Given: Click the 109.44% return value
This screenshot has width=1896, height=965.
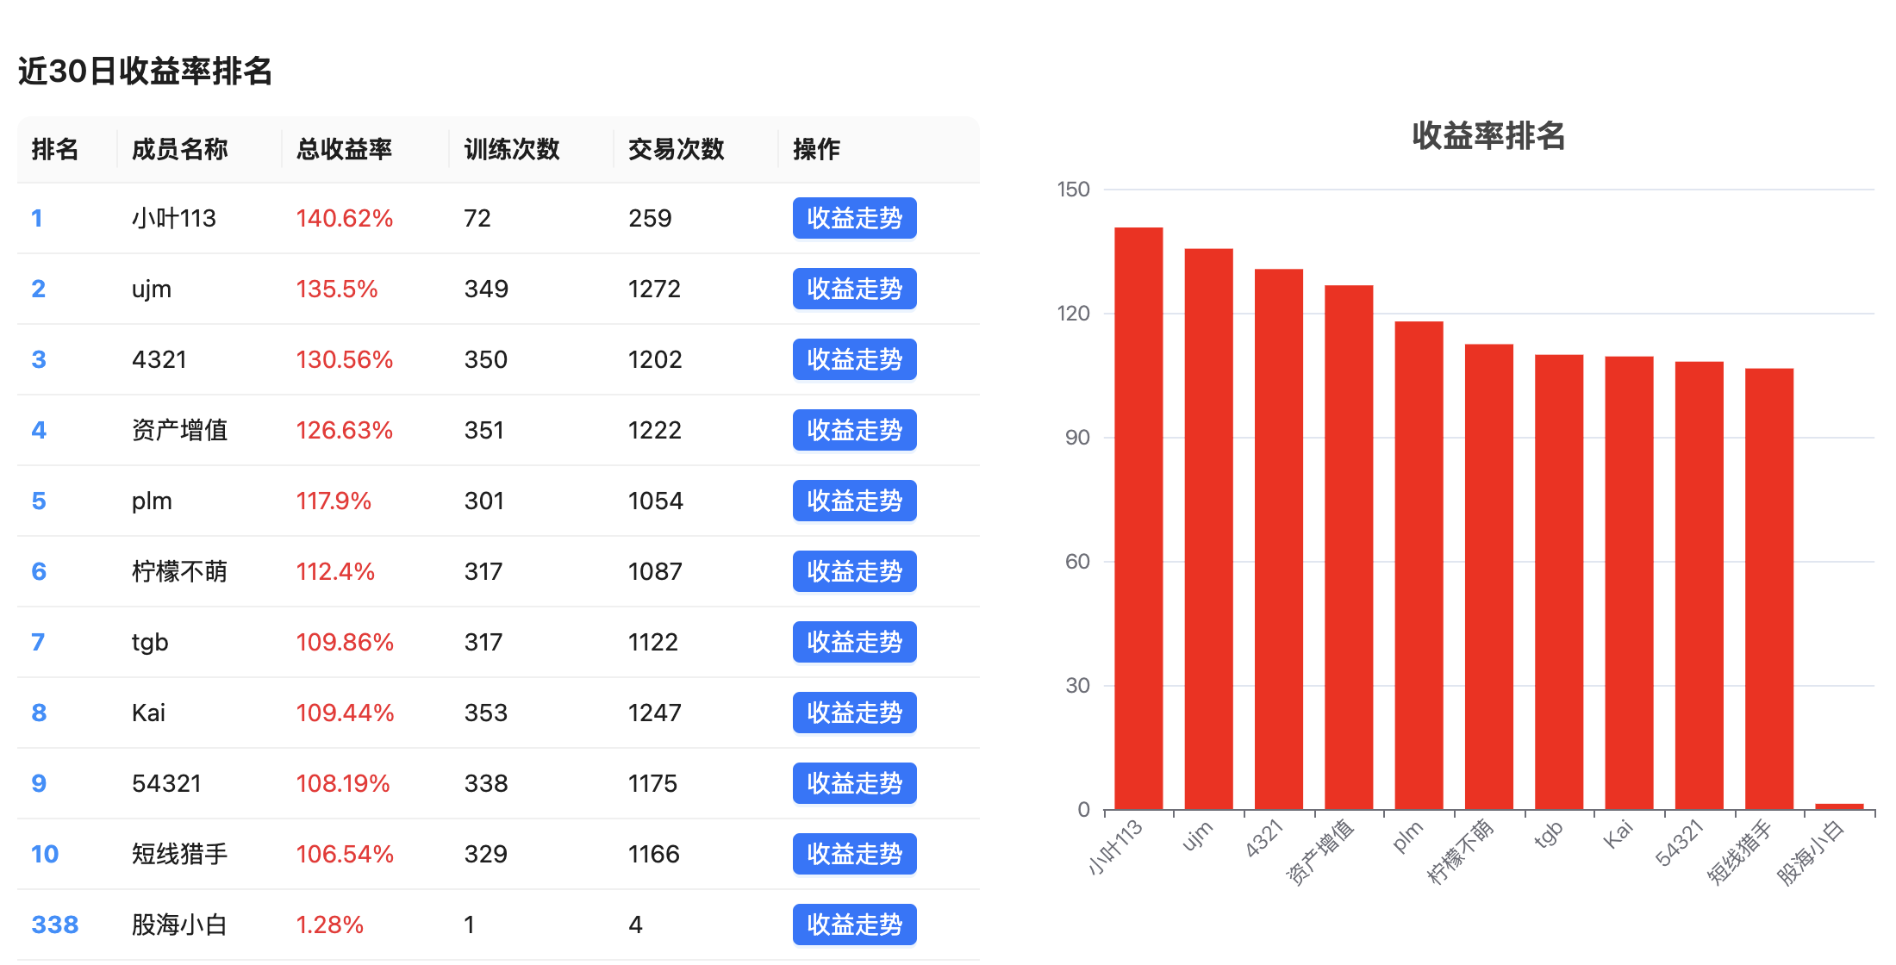Looking at the screenshot, I should pos(345,713).
